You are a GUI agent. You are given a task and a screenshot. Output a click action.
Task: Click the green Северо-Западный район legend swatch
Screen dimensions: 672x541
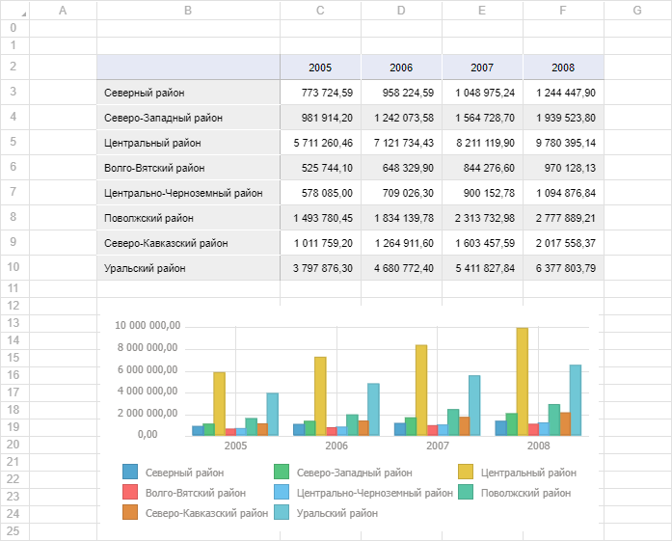pos(282,473)
